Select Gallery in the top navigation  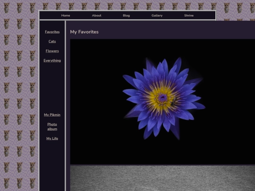pos(157,16)
